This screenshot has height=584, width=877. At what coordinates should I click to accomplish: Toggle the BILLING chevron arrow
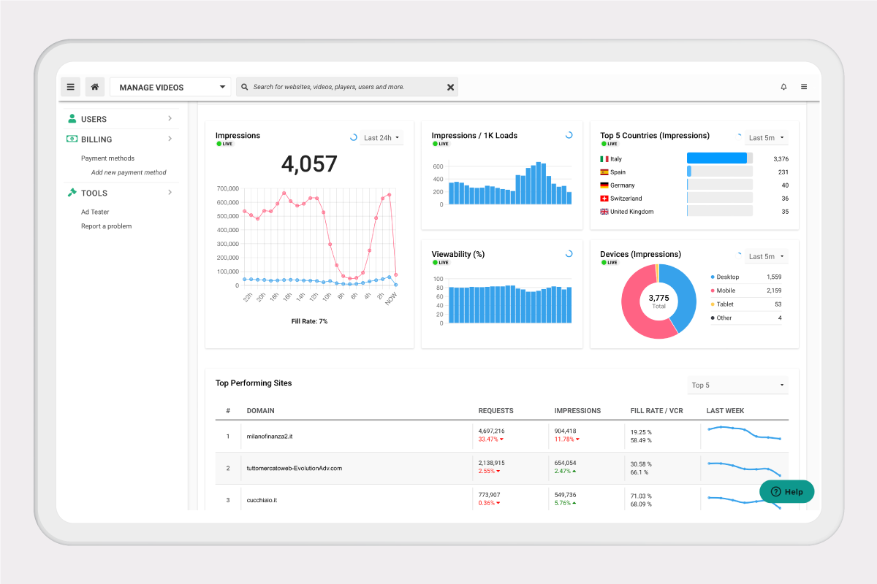point(170,139)
